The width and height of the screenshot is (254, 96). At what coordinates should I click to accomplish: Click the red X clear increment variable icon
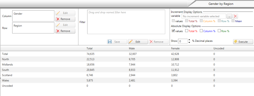(235, 16)
